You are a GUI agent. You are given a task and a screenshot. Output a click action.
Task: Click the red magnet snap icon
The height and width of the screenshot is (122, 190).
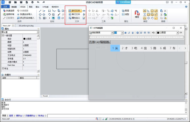pyautogui.click(x=137, y=13)
